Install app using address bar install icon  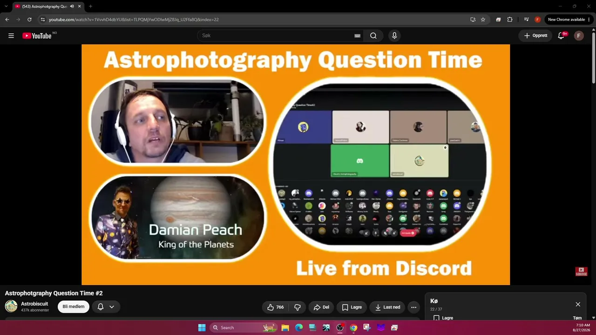[473, 20]
